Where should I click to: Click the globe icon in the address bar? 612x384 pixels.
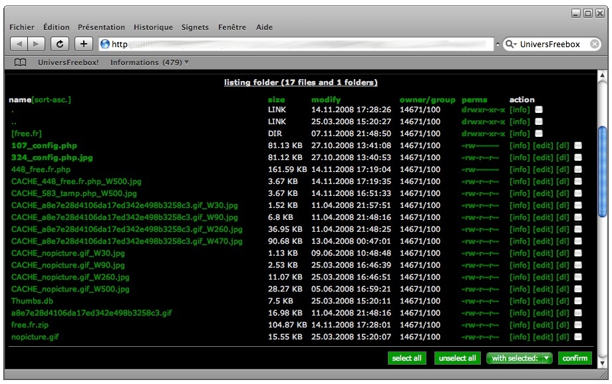(104, 45)
